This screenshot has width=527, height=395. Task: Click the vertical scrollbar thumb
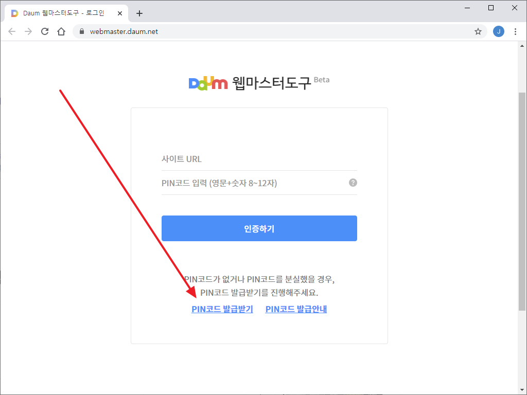point(522,202)
